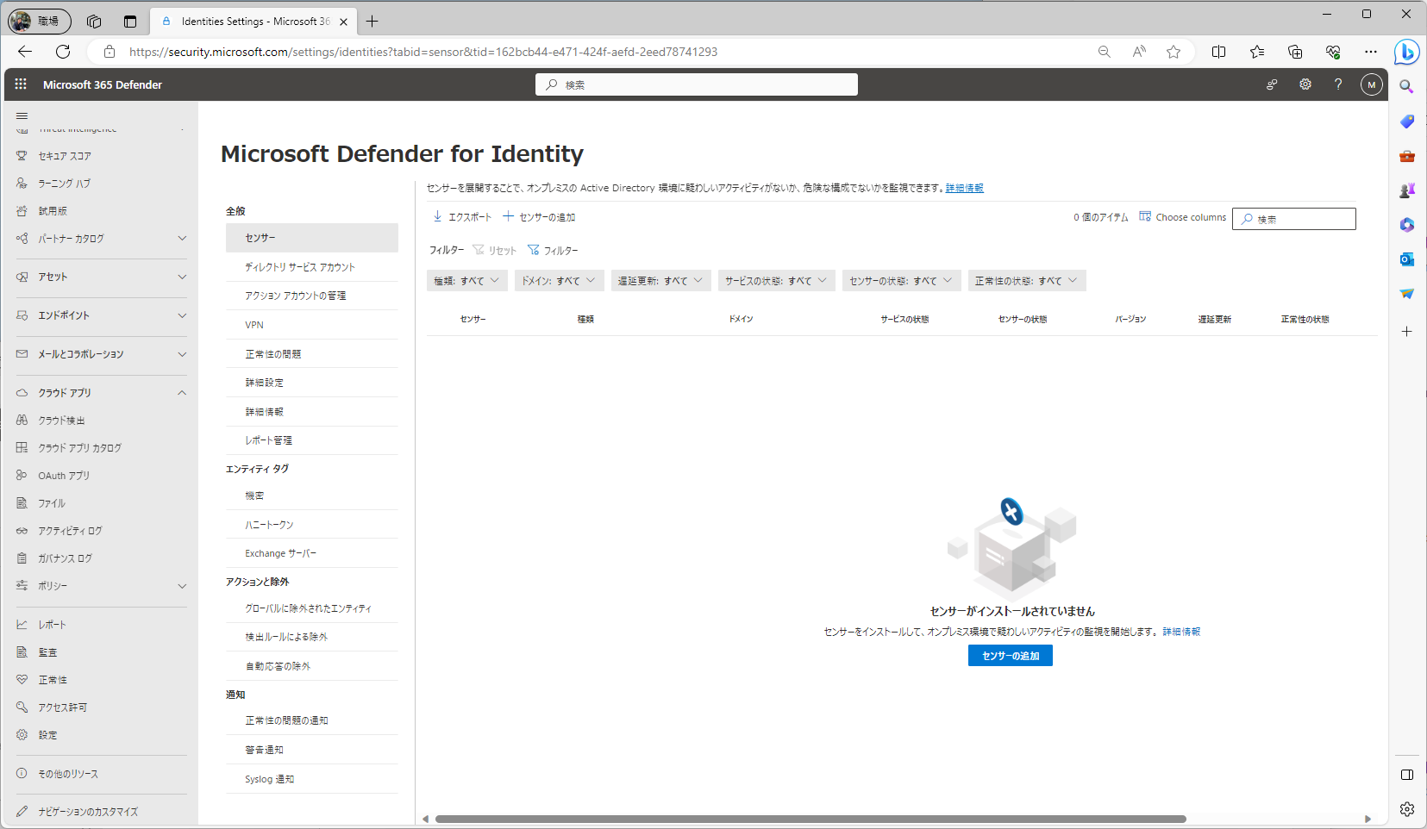Add this page to favorites star

click(x=1174, y=52)
